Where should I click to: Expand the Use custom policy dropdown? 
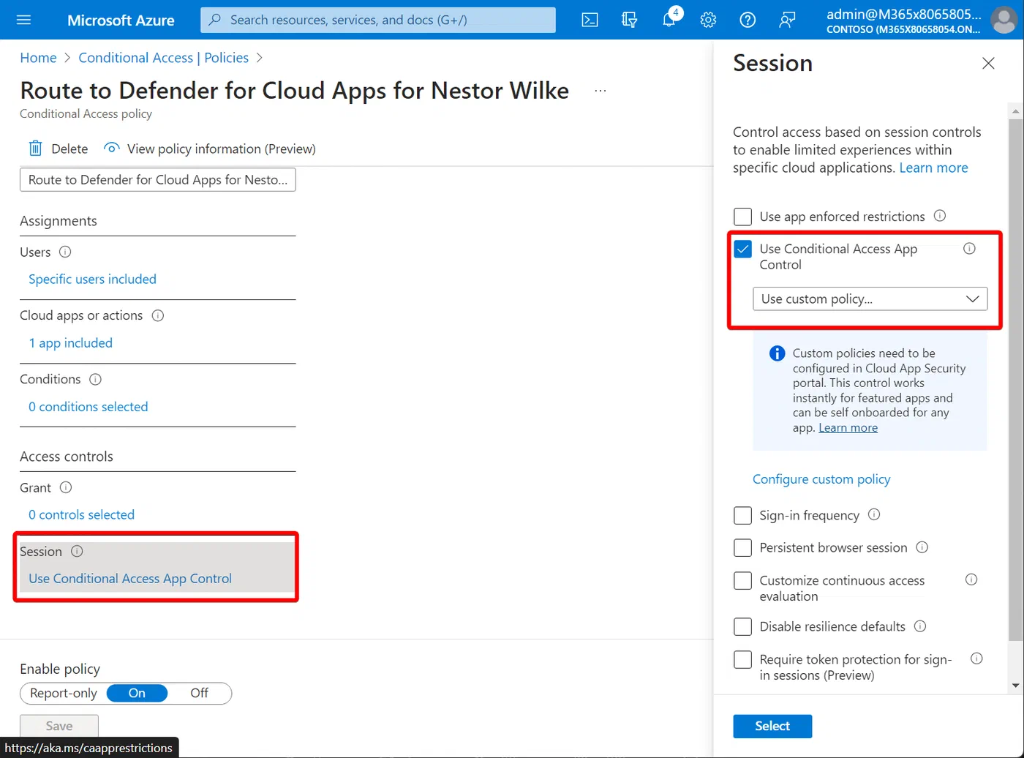[870, 299]
